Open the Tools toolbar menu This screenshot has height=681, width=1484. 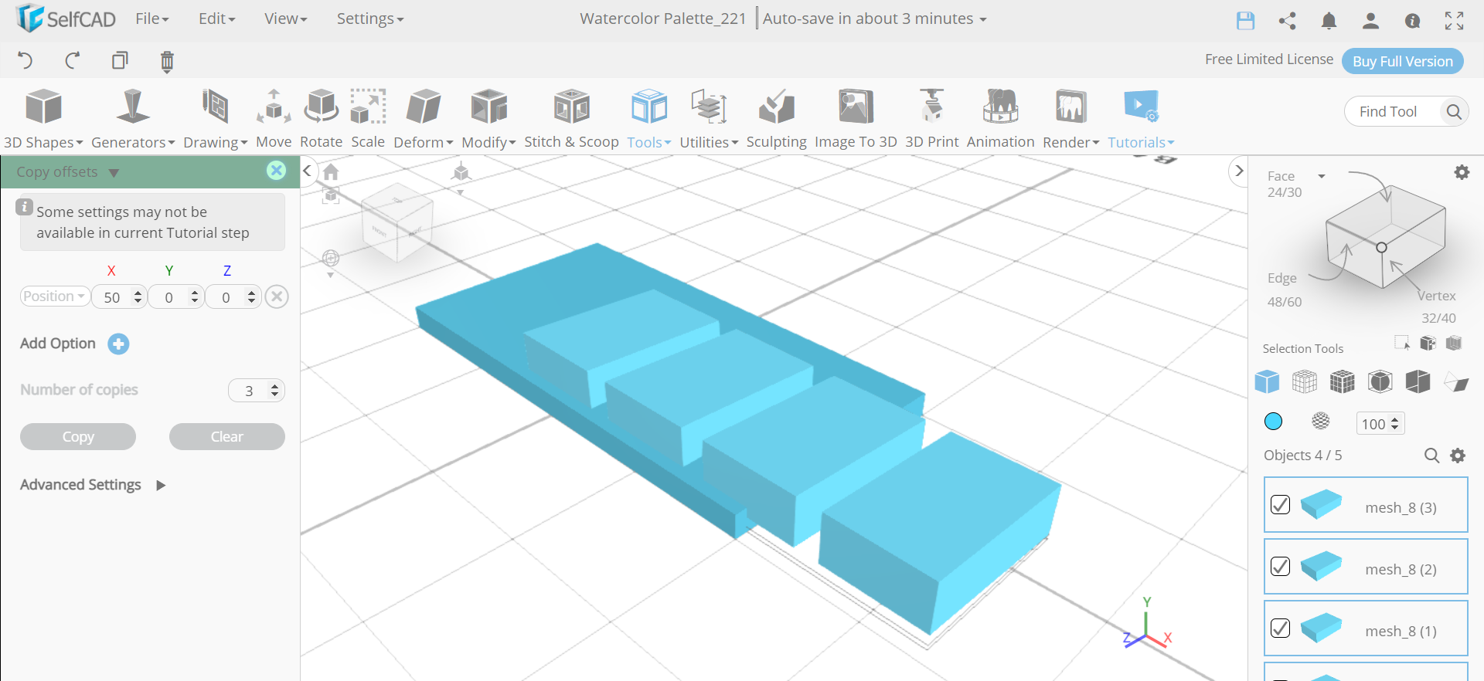(x=648, y=119)
